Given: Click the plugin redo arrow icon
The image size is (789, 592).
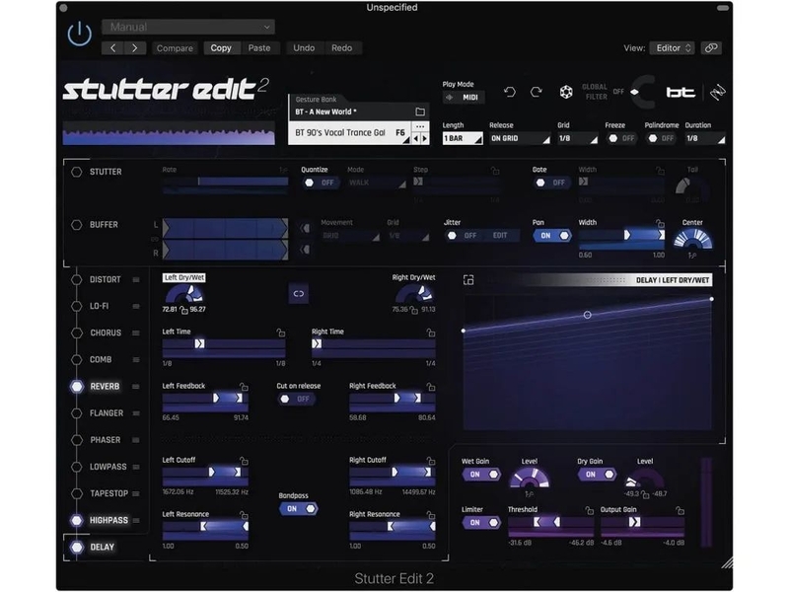Looking at the screenshot, I should click(x=537, y=92).
